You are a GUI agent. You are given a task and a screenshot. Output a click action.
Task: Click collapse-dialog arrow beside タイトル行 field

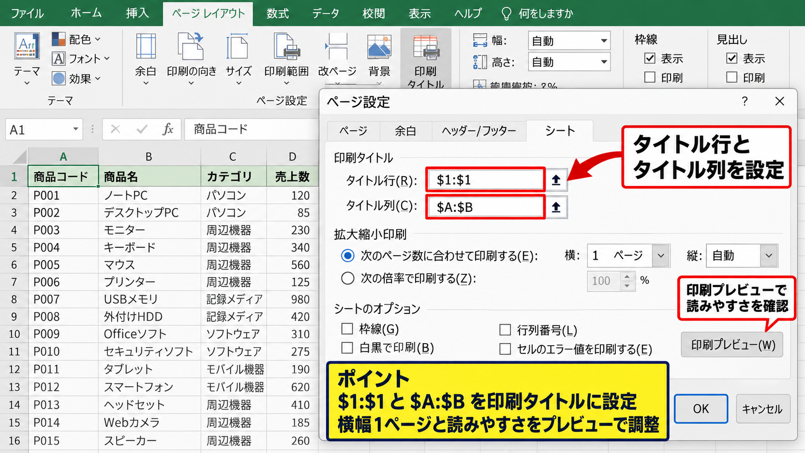pyautogui.click(x=556, y=180)
